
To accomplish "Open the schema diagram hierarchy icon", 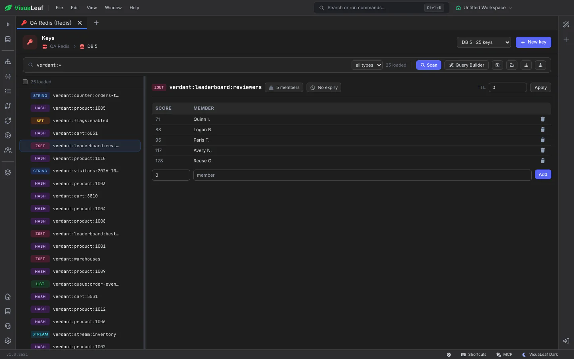I will click(x=8, y=62).
